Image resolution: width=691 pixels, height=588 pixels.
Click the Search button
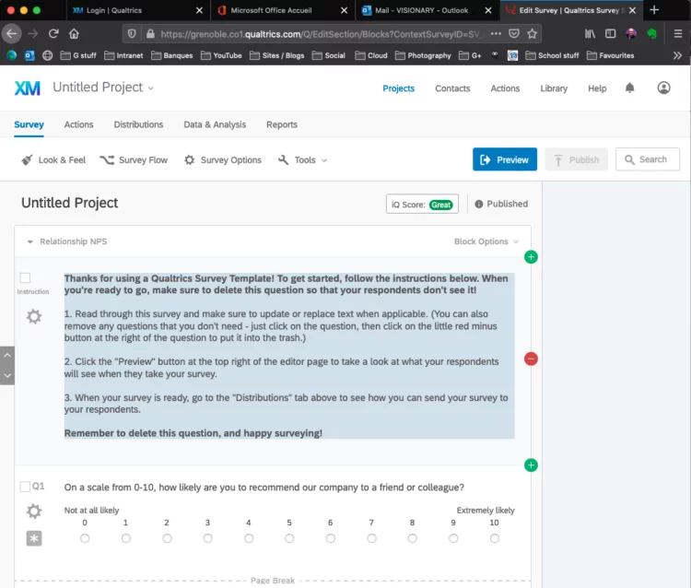pyautogui.click(x=648, y=159)
